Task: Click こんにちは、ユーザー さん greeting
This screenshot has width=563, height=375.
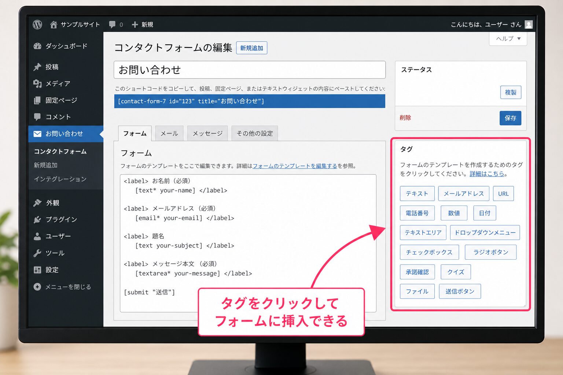Action: tap(486, 25)
